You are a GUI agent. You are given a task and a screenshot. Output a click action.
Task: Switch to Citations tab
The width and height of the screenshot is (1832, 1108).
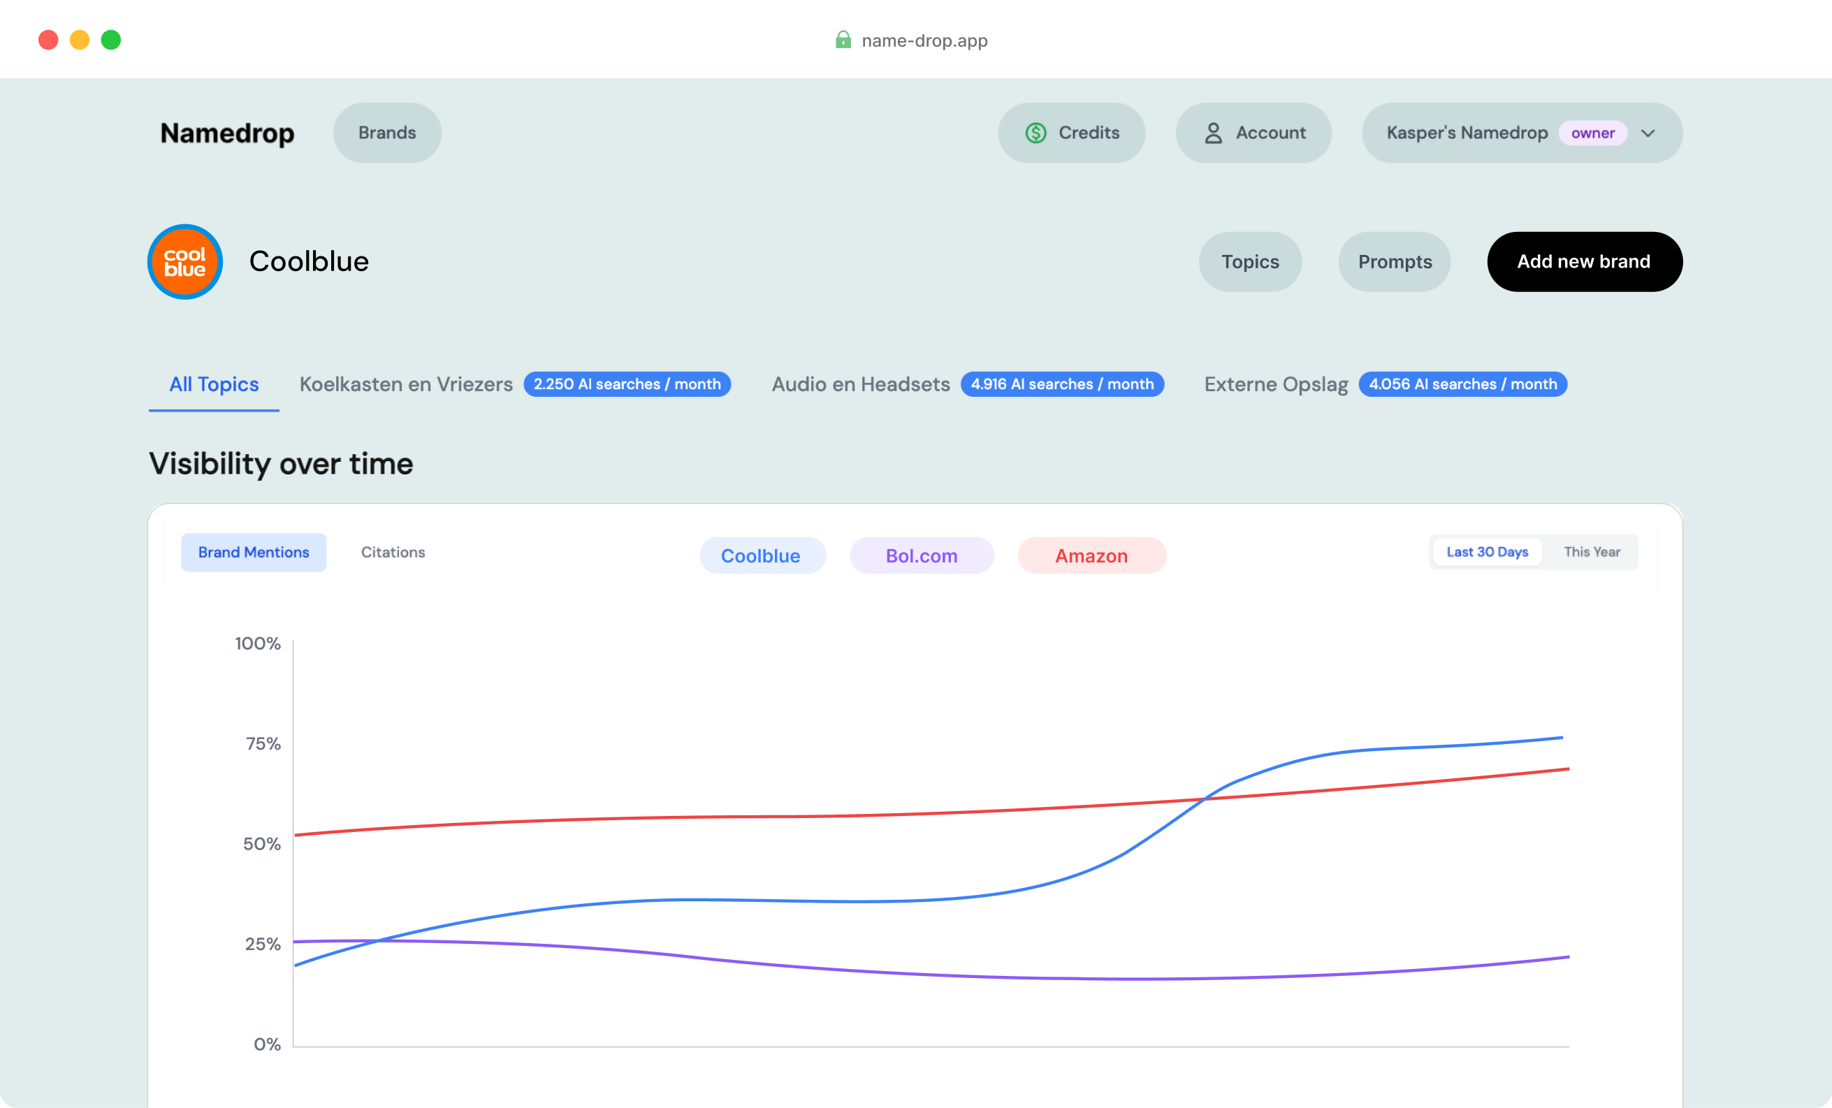pos(393,552)
